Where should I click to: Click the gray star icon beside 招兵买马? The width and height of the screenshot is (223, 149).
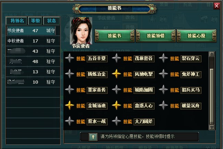pos(163,90)
